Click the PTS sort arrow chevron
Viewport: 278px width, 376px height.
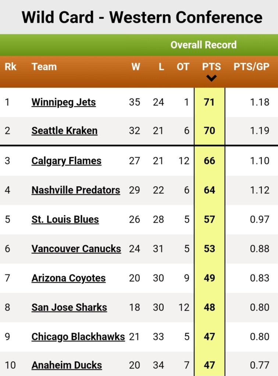pyautogui.click(x=211, y=78)
